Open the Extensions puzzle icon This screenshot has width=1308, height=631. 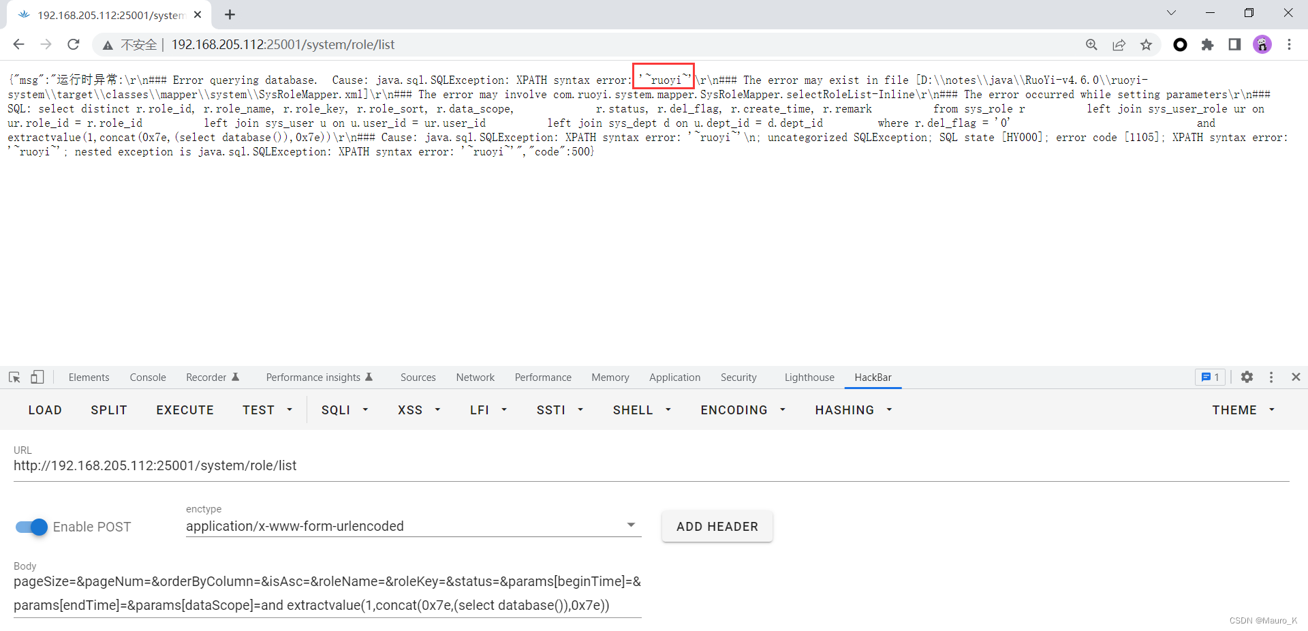pyautogui.click(x=1207, y=44)
